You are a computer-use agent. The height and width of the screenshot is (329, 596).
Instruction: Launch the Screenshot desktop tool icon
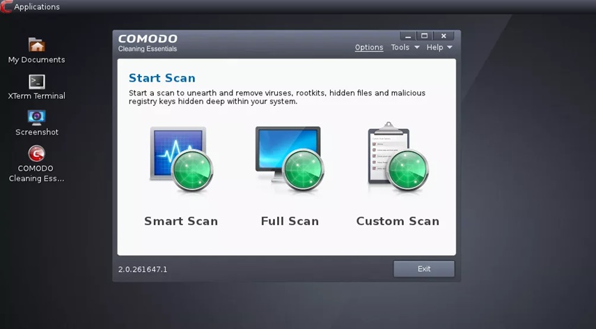(x=36, y=118)
